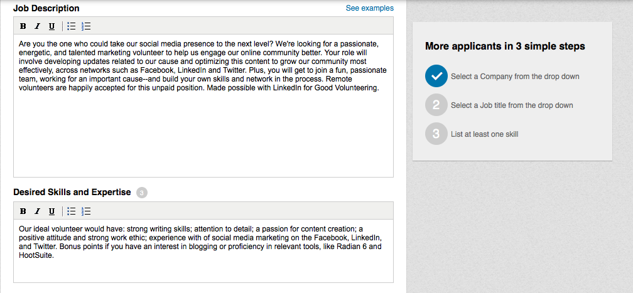
Task: Toggle bold in Desired Skills toolbar
Action: point(23,211)
